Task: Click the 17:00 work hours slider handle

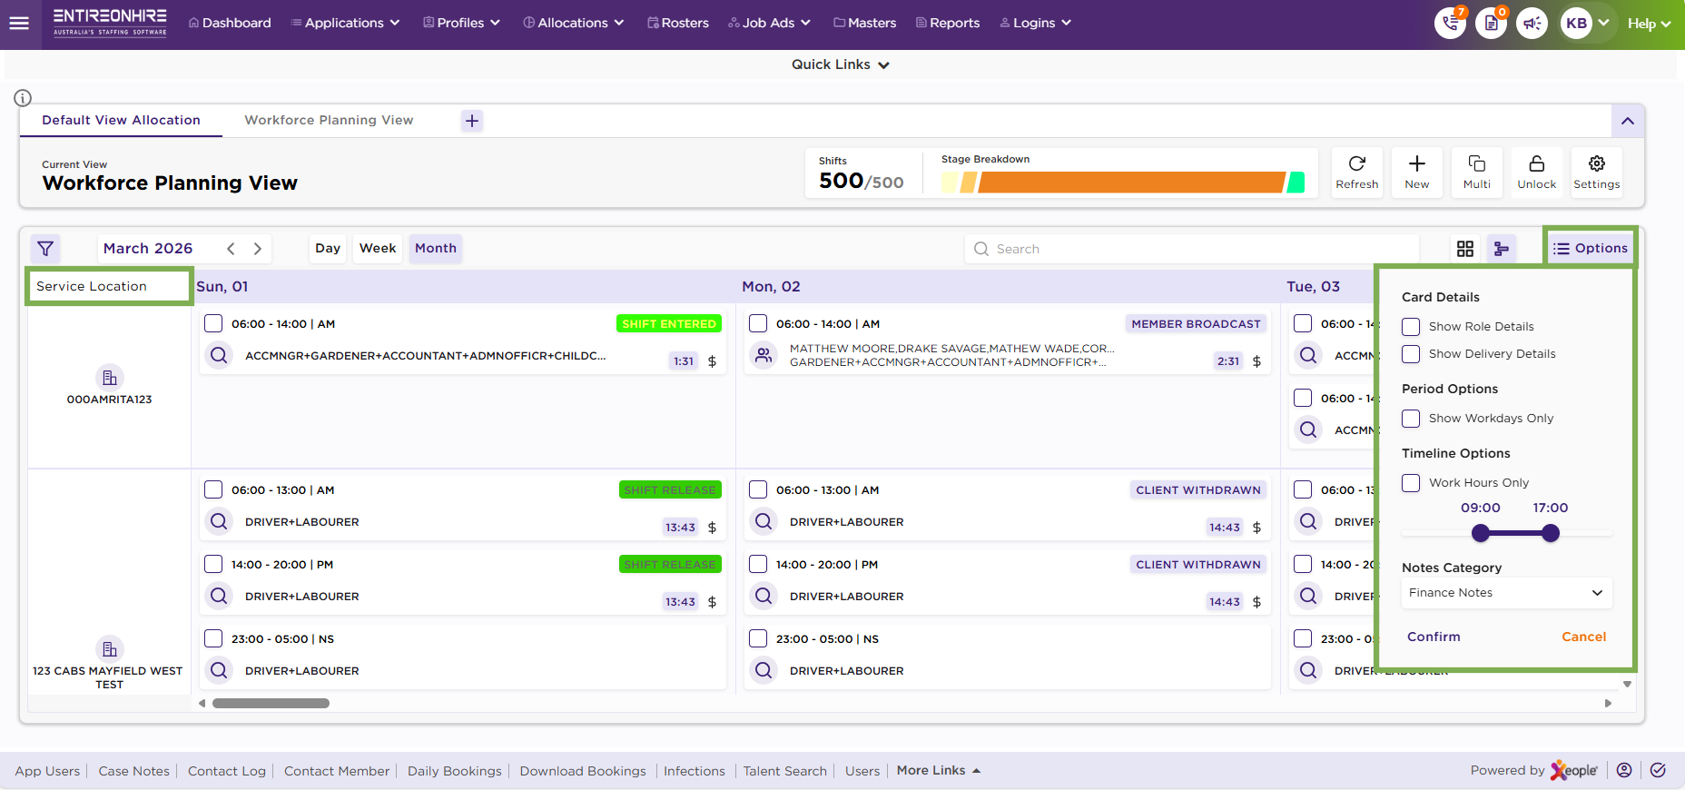Action: point(1551,533)
